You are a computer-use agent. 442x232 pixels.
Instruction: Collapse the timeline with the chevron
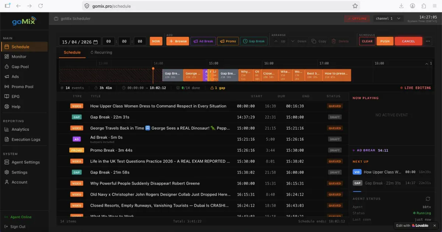coord(427,63)
